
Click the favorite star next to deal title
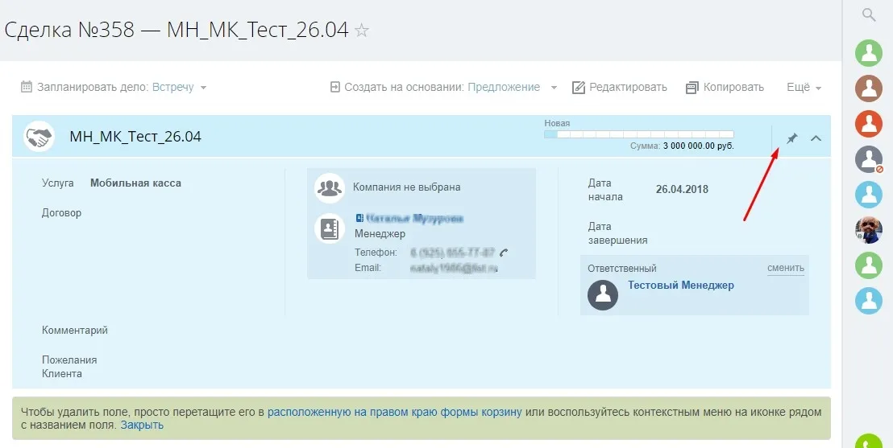tap(362, 31)
